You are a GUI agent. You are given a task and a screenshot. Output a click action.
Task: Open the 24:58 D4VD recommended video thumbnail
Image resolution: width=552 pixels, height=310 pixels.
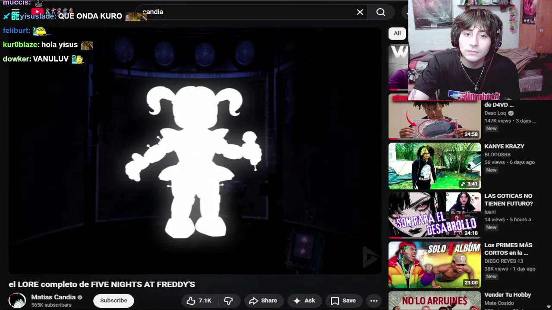click(435, 117)
